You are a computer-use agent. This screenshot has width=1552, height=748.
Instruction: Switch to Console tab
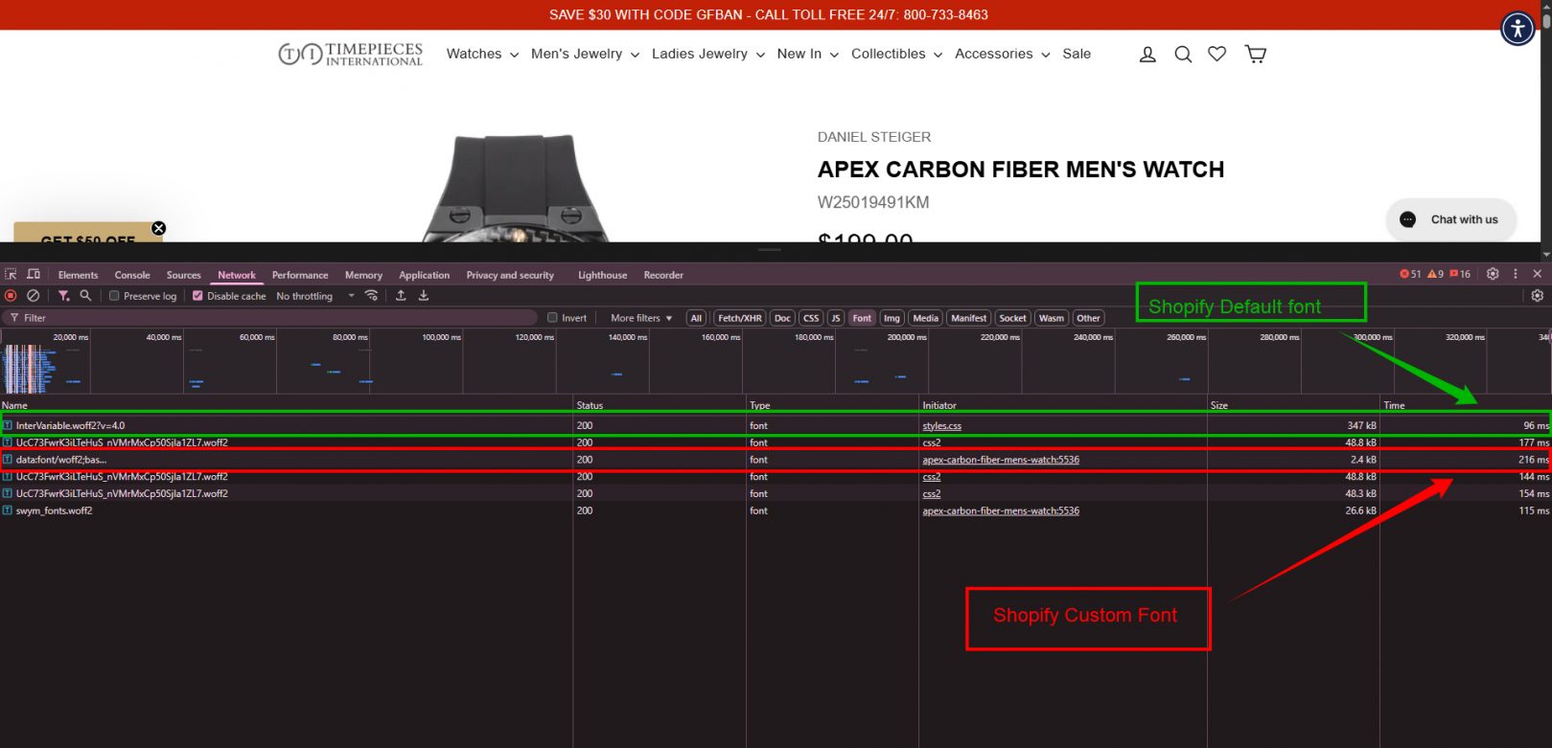point(132,275)
